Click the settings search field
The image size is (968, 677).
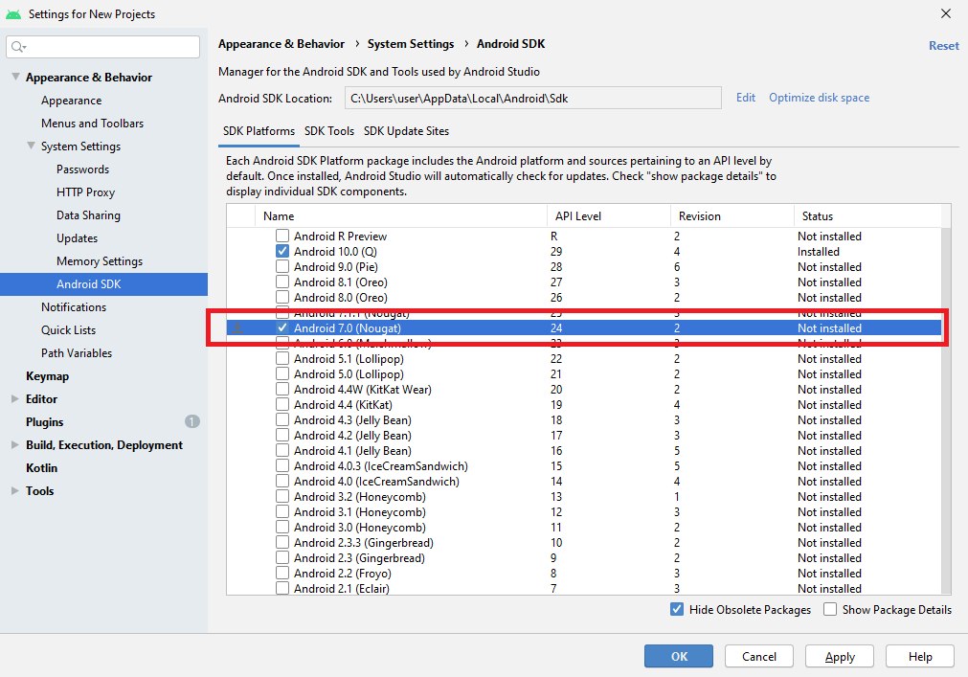(103, 47)
